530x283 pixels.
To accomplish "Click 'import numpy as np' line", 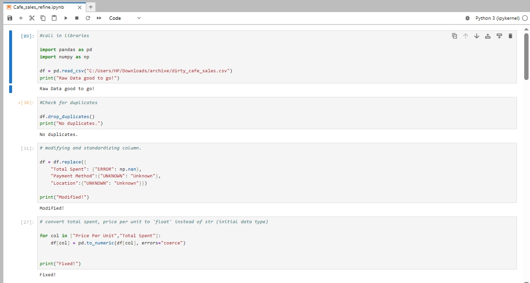I will tap(64, 57).
